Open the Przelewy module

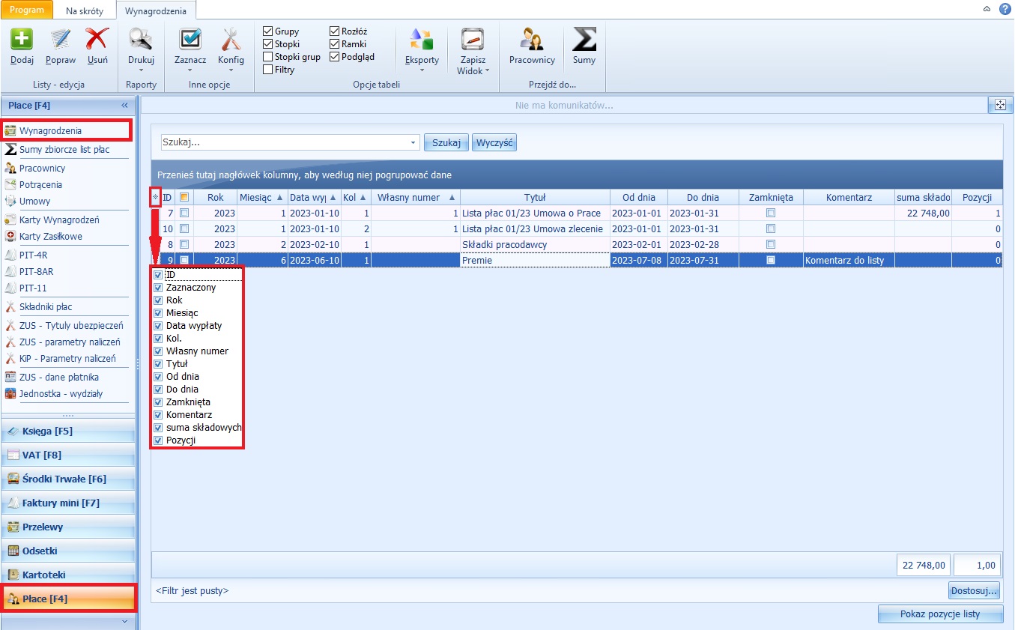coord(68,527)
